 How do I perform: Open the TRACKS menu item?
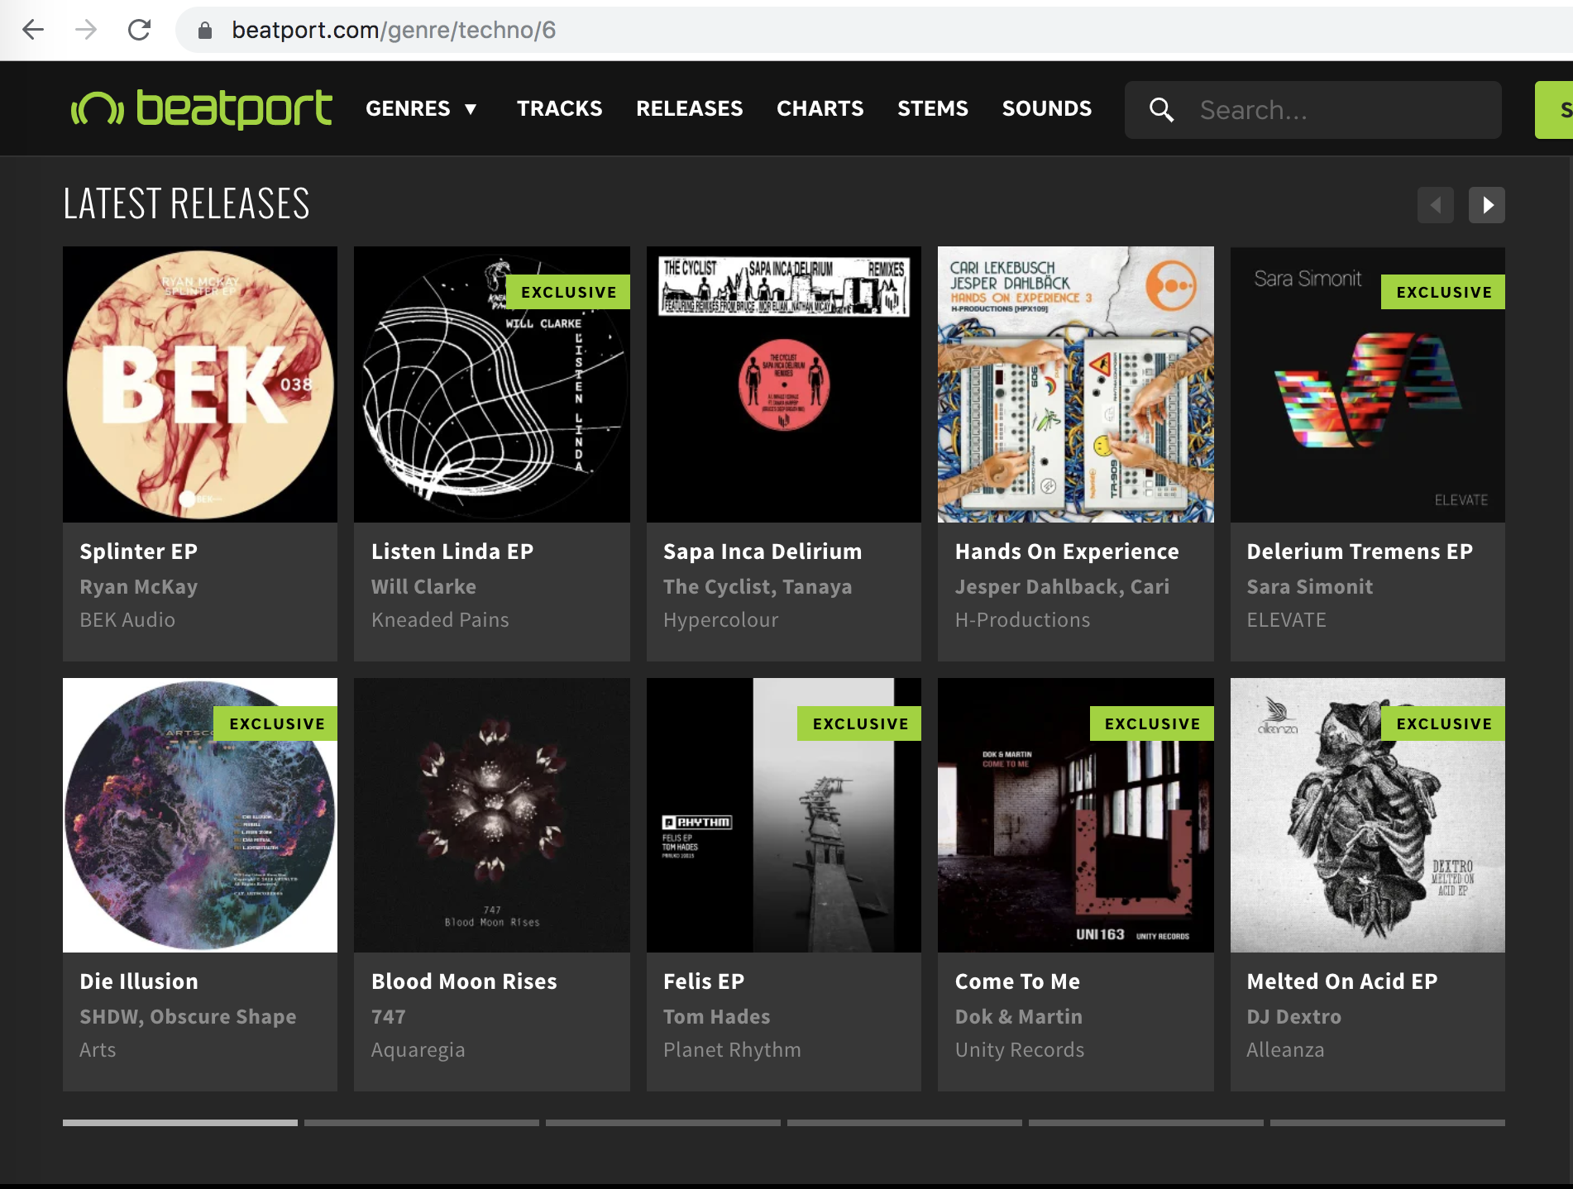(560, 108)
